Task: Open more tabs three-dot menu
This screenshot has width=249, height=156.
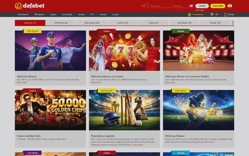Action: (x=233, y=23)
